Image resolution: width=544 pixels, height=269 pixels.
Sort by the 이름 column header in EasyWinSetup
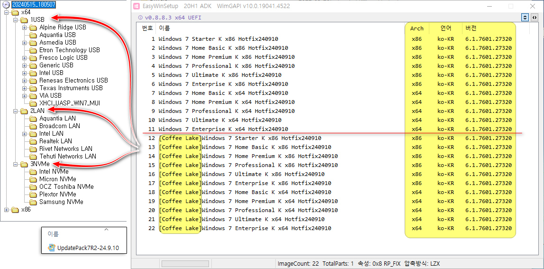164,28
